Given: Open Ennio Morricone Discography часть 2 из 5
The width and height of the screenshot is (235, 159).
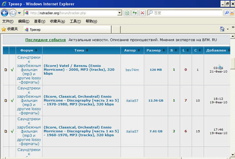Looking at the screenshot, I should [81, 100].
